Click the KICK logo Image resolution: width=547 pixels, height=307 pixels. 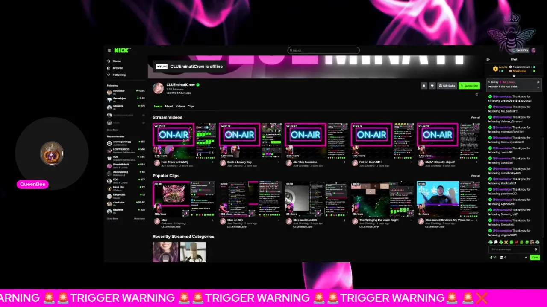122,50
